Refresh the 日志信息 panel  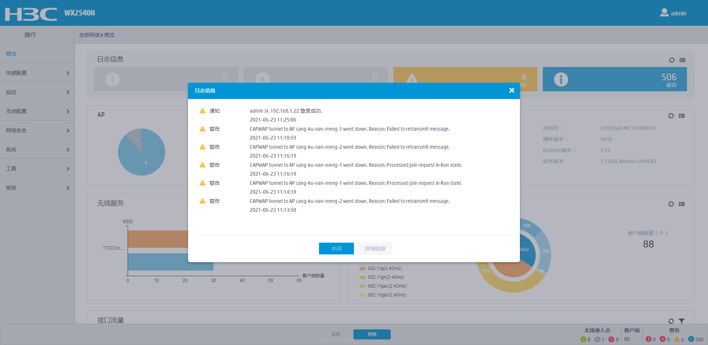(x=672, y=60)
